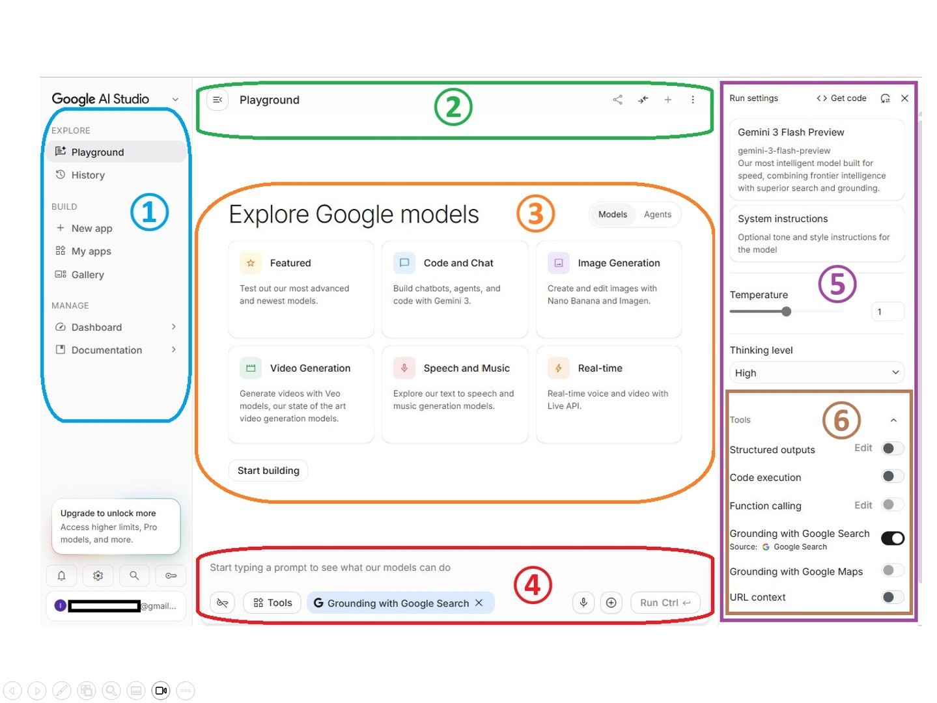Open the API key icon
The height and width of the screenshot is (703, 937).
[x=171, y=575]
